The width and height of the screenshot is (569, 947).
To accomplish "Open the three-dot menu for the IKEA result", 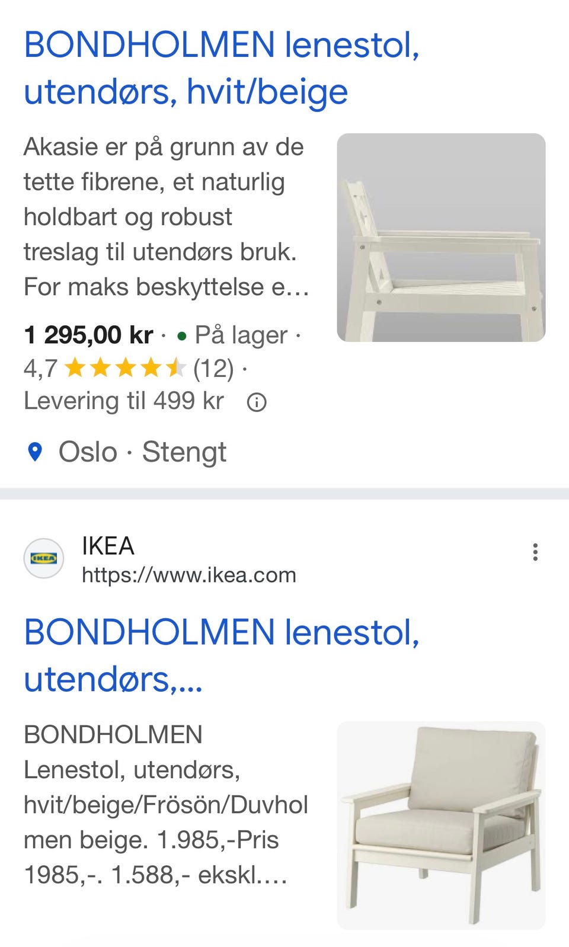I will (x=535, y=552).
